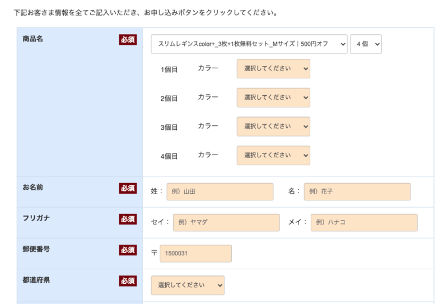Screen dimensions: 448x304
Task: Click the 必須 badge in the 商品名 row
Action: 128,40
